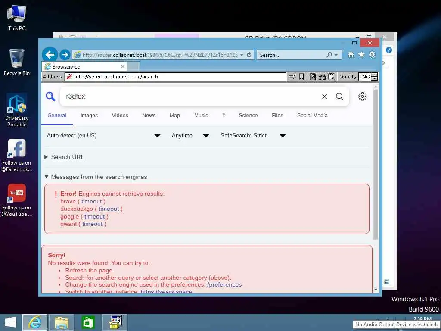This screenshot has width=441, height=331.
Task: Click help icon in background window
Action: click(x=389, y=50)
